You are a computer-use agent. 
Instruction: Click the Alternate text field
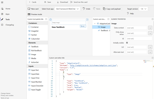137,52
